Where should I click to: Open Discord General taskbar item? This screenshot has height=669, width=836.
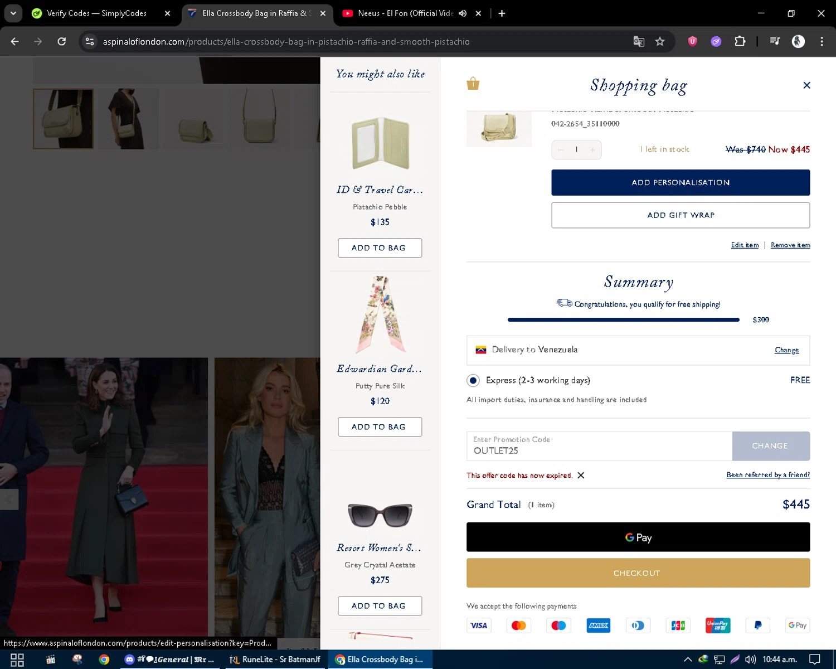coord(169,660)
